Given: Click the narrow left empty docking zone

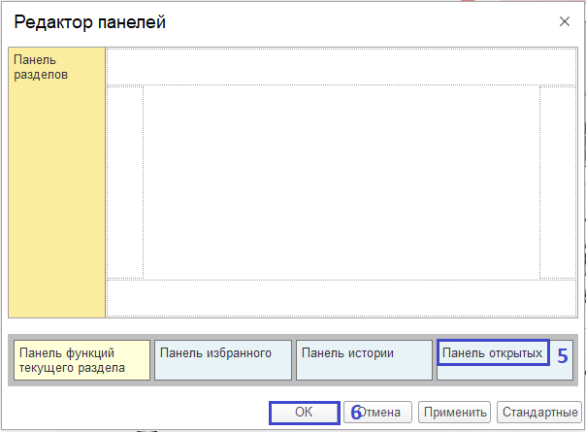Looking at the screenshot, I should [x=125, y=182].
